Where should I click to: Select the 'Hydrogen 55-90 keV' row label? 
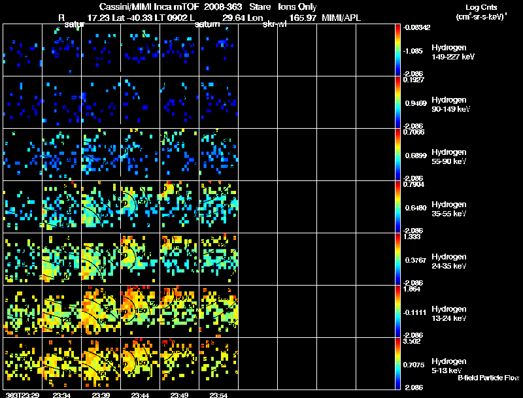[x=449, y=157]
